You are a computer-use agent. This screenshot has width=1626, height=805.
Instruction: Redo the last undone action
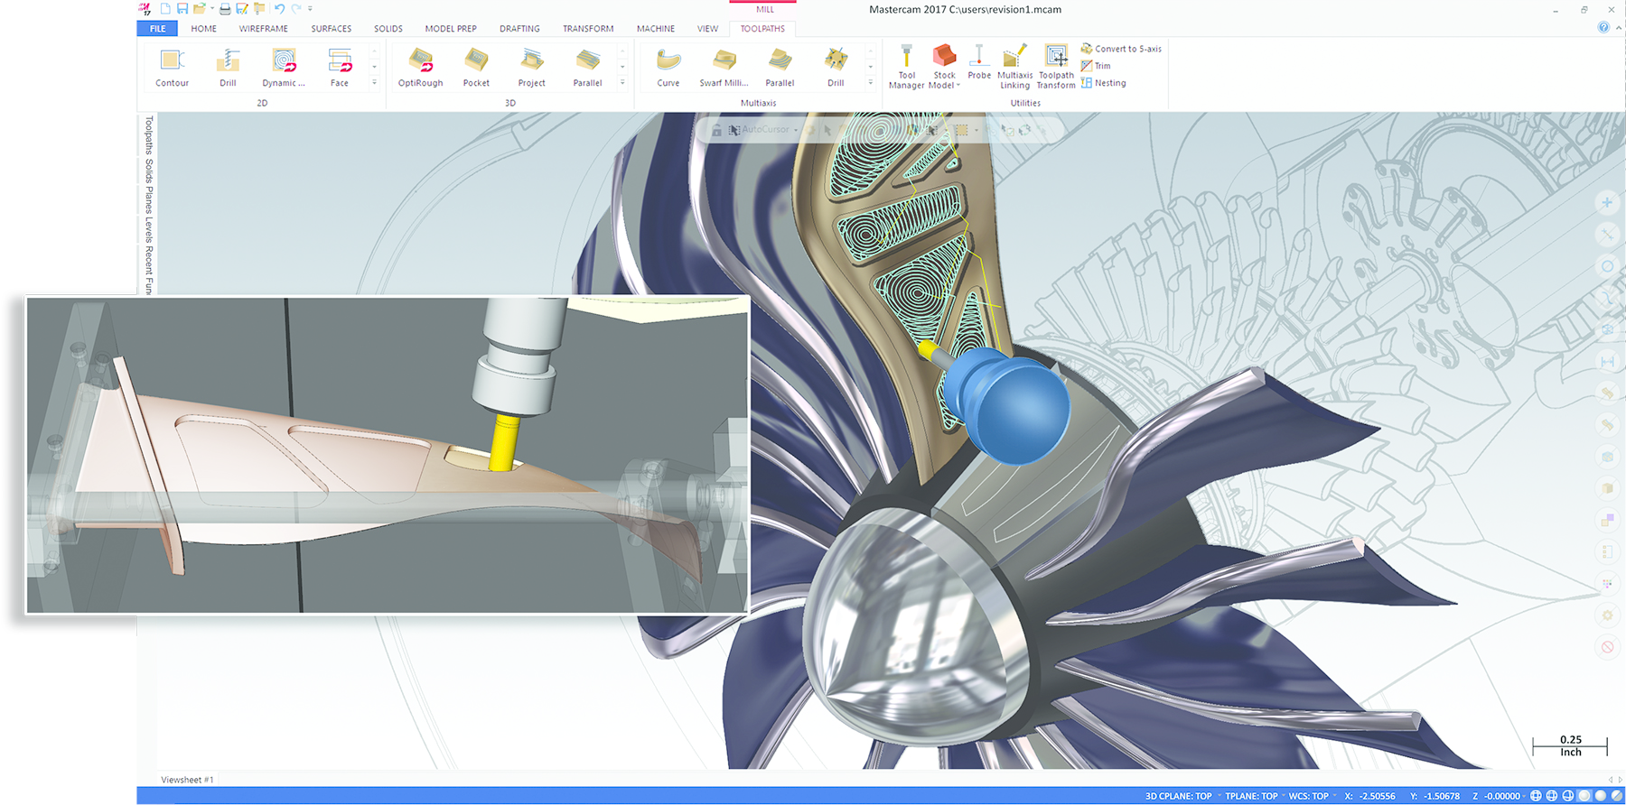pos(295,9)
